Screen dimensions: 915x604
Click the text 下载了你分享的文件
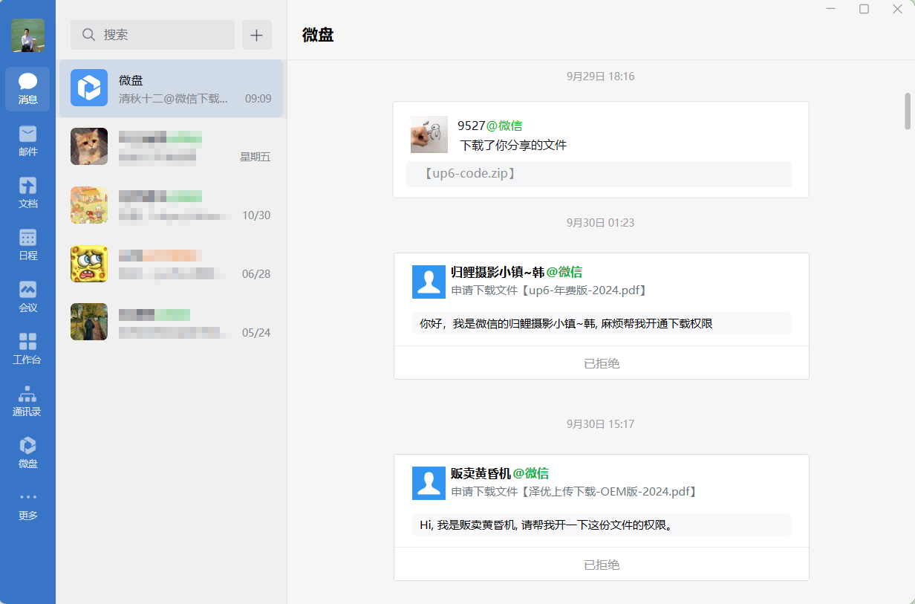click(x=513, y=145)
